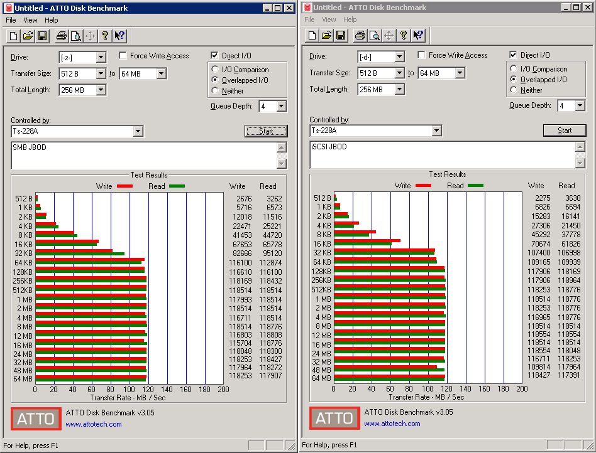
Task: Click red Write legend swatch in SMB window
Action: point(124,186)
